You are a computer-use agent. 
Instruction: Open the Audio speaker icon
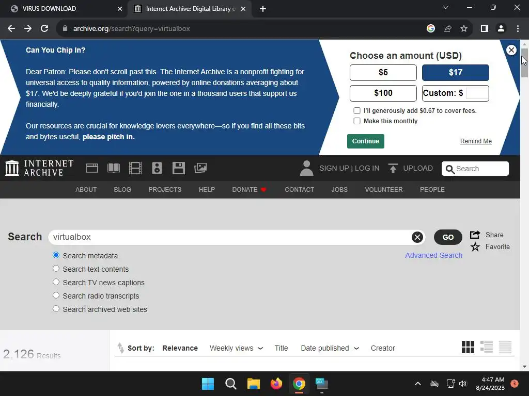click(x=157, y=168)
